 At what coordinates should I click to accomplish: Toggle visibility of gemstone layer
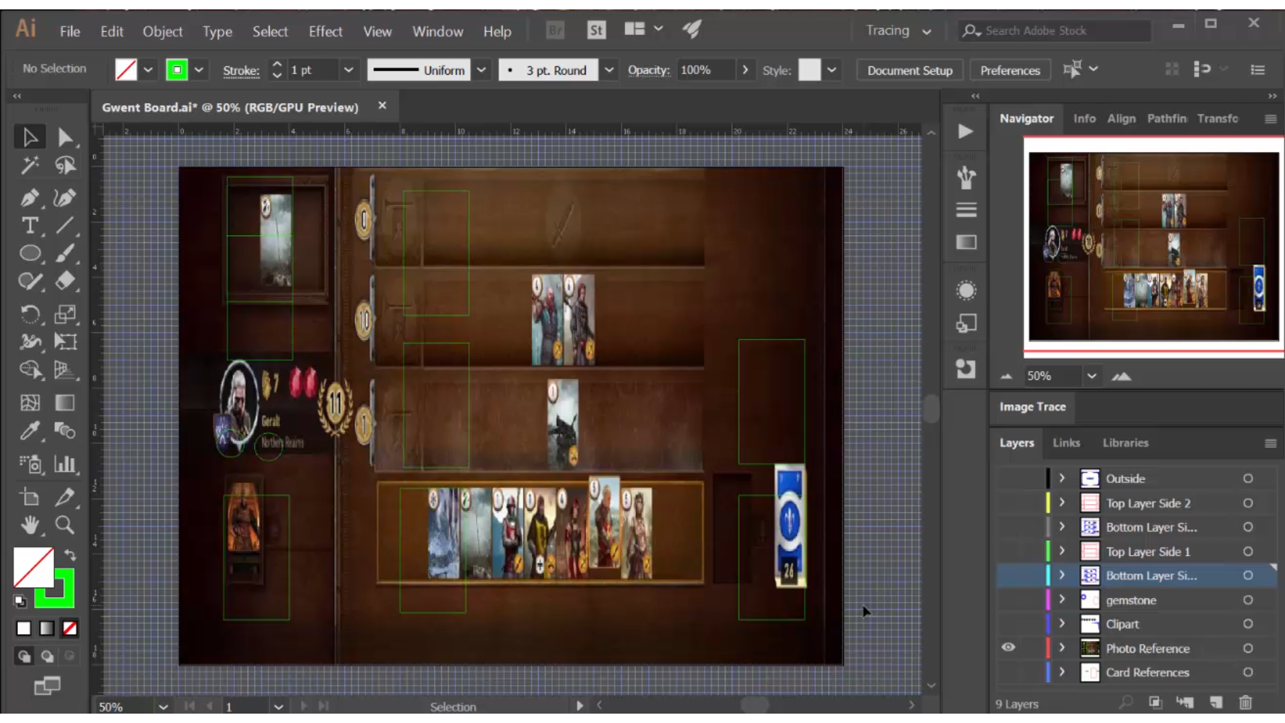pyautogui.click(x=1008, y=600)
